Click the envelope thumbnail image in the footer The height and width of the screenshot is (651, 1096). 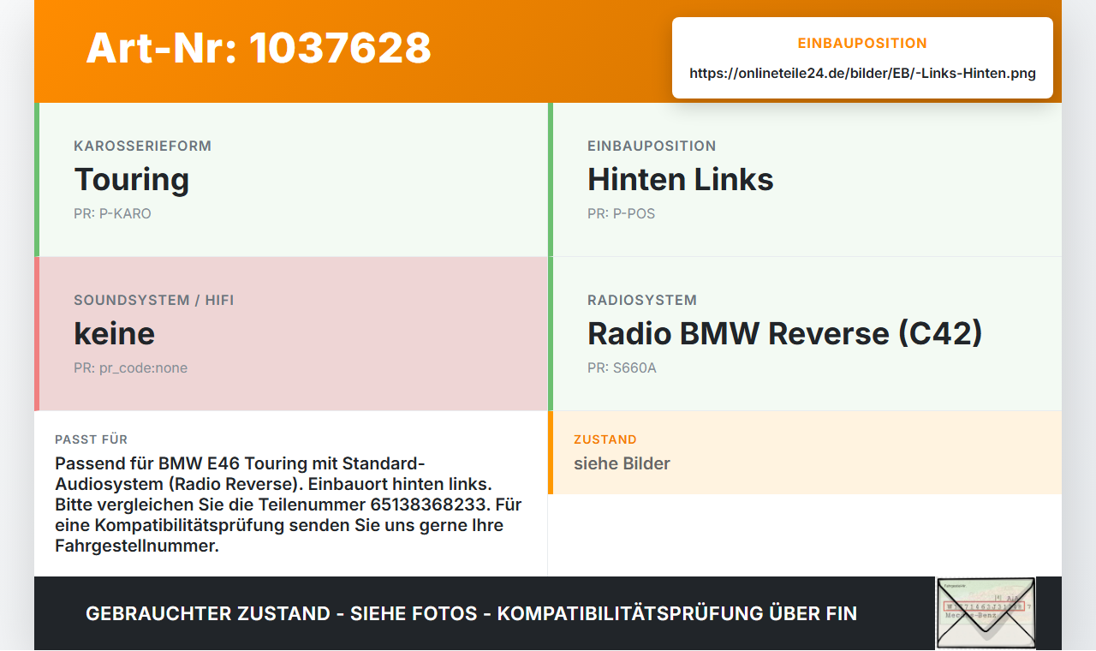[x=986, y=613]
